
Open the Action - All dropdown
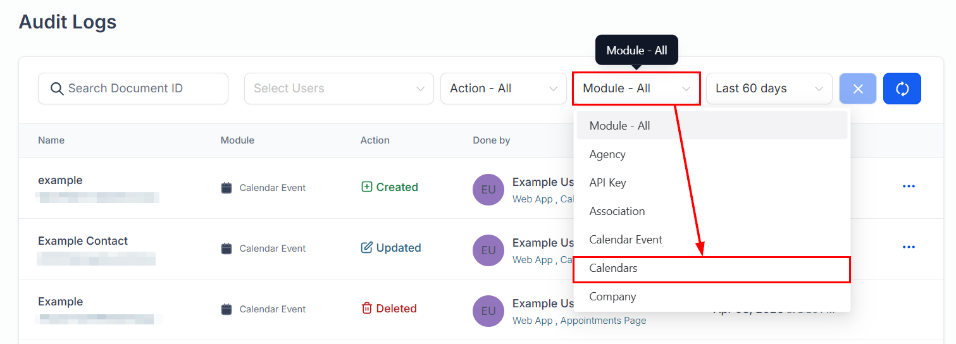[x=504, y=89]
